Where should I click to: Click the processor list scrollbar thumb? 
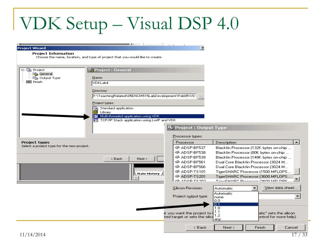point(296,171)
